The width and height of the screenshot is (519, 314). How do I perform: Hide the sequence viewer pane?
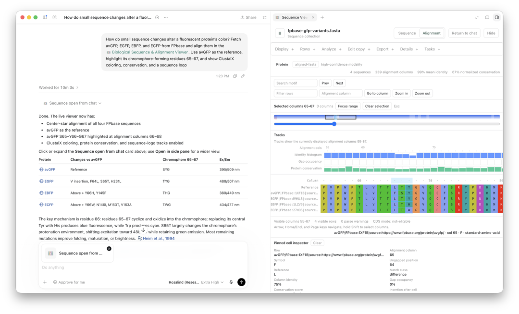click(x=491, y=33)
